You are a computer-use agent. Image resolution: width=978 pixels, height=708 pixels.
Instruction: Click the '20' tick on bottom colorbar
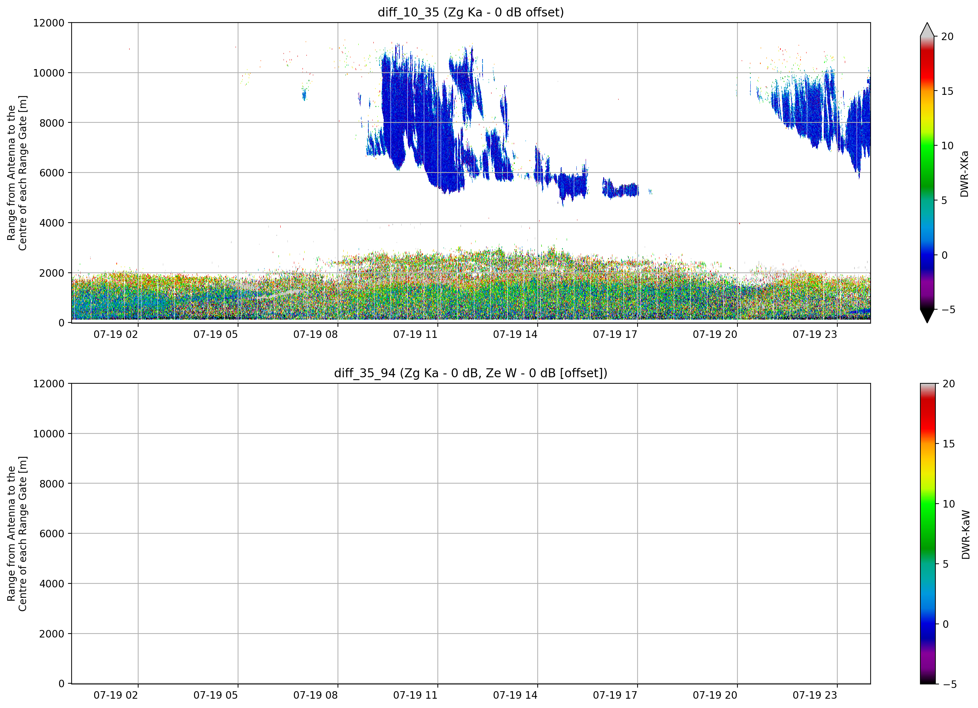click(949, 384)
